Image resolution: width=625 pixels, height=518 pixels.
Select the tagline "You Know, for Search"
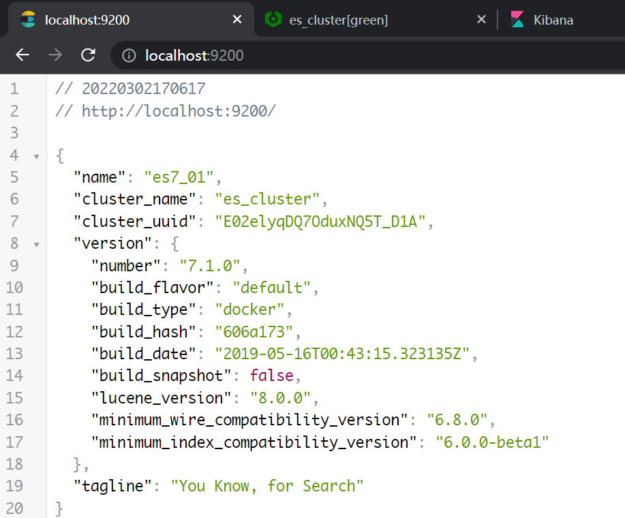[x=267, y=486]
